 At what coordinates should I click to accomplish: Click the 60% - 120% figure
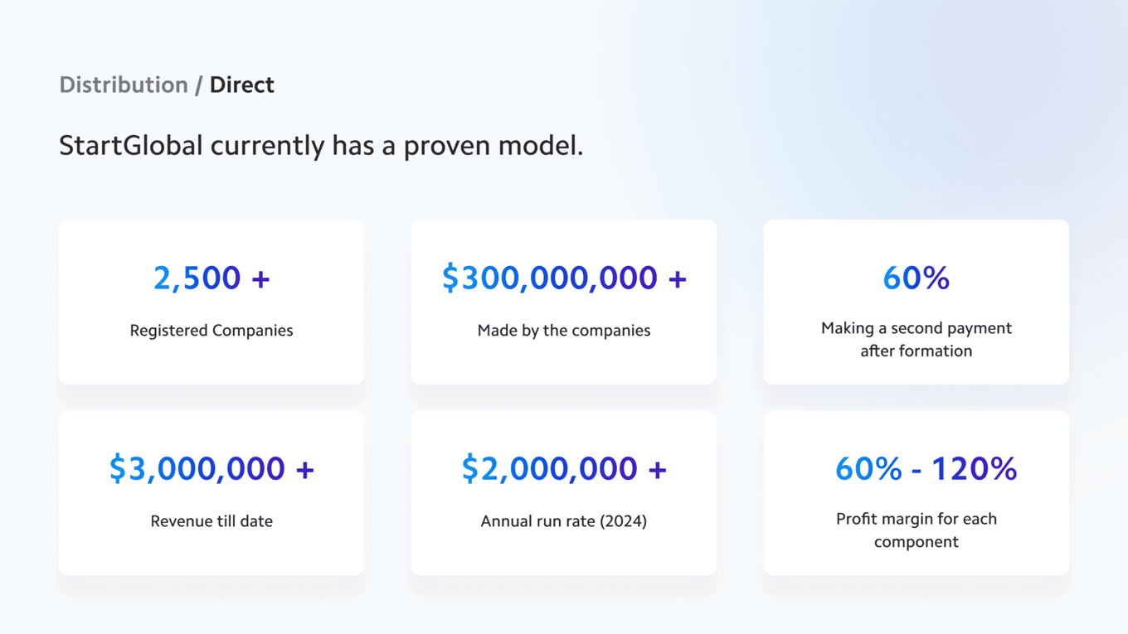[x=926, y=469]
